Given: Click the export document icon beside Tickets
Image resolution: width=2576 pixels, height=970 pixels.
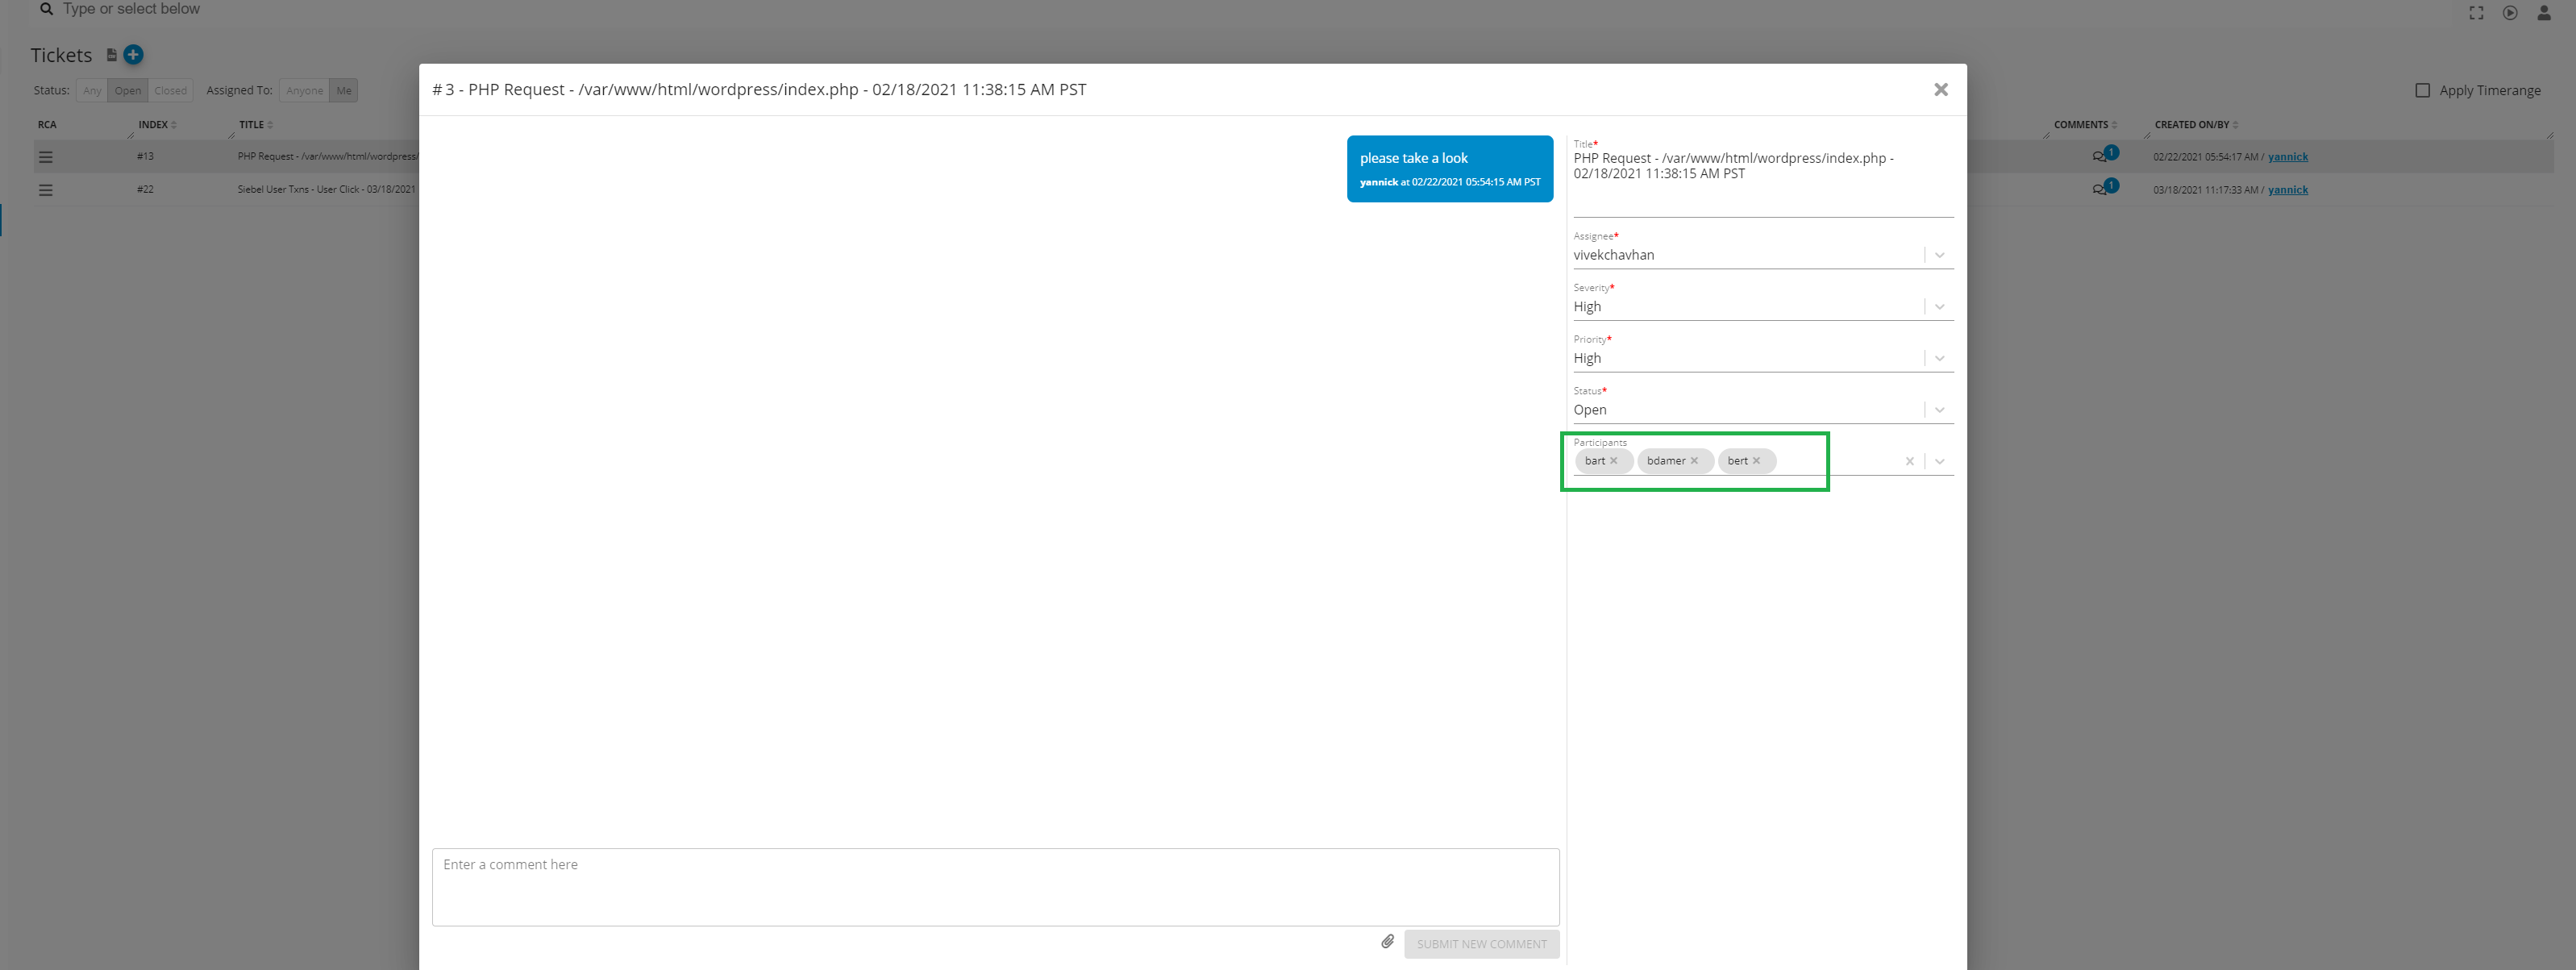Looking at the screenshot, I should (111, 55).
